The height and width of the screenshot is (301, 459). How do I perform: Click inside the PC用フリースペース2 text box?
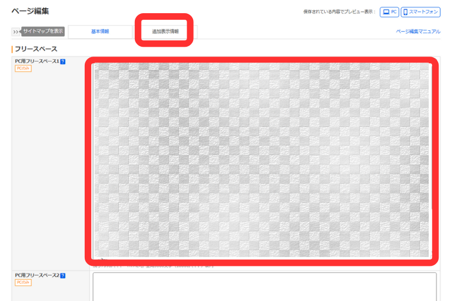264,287
